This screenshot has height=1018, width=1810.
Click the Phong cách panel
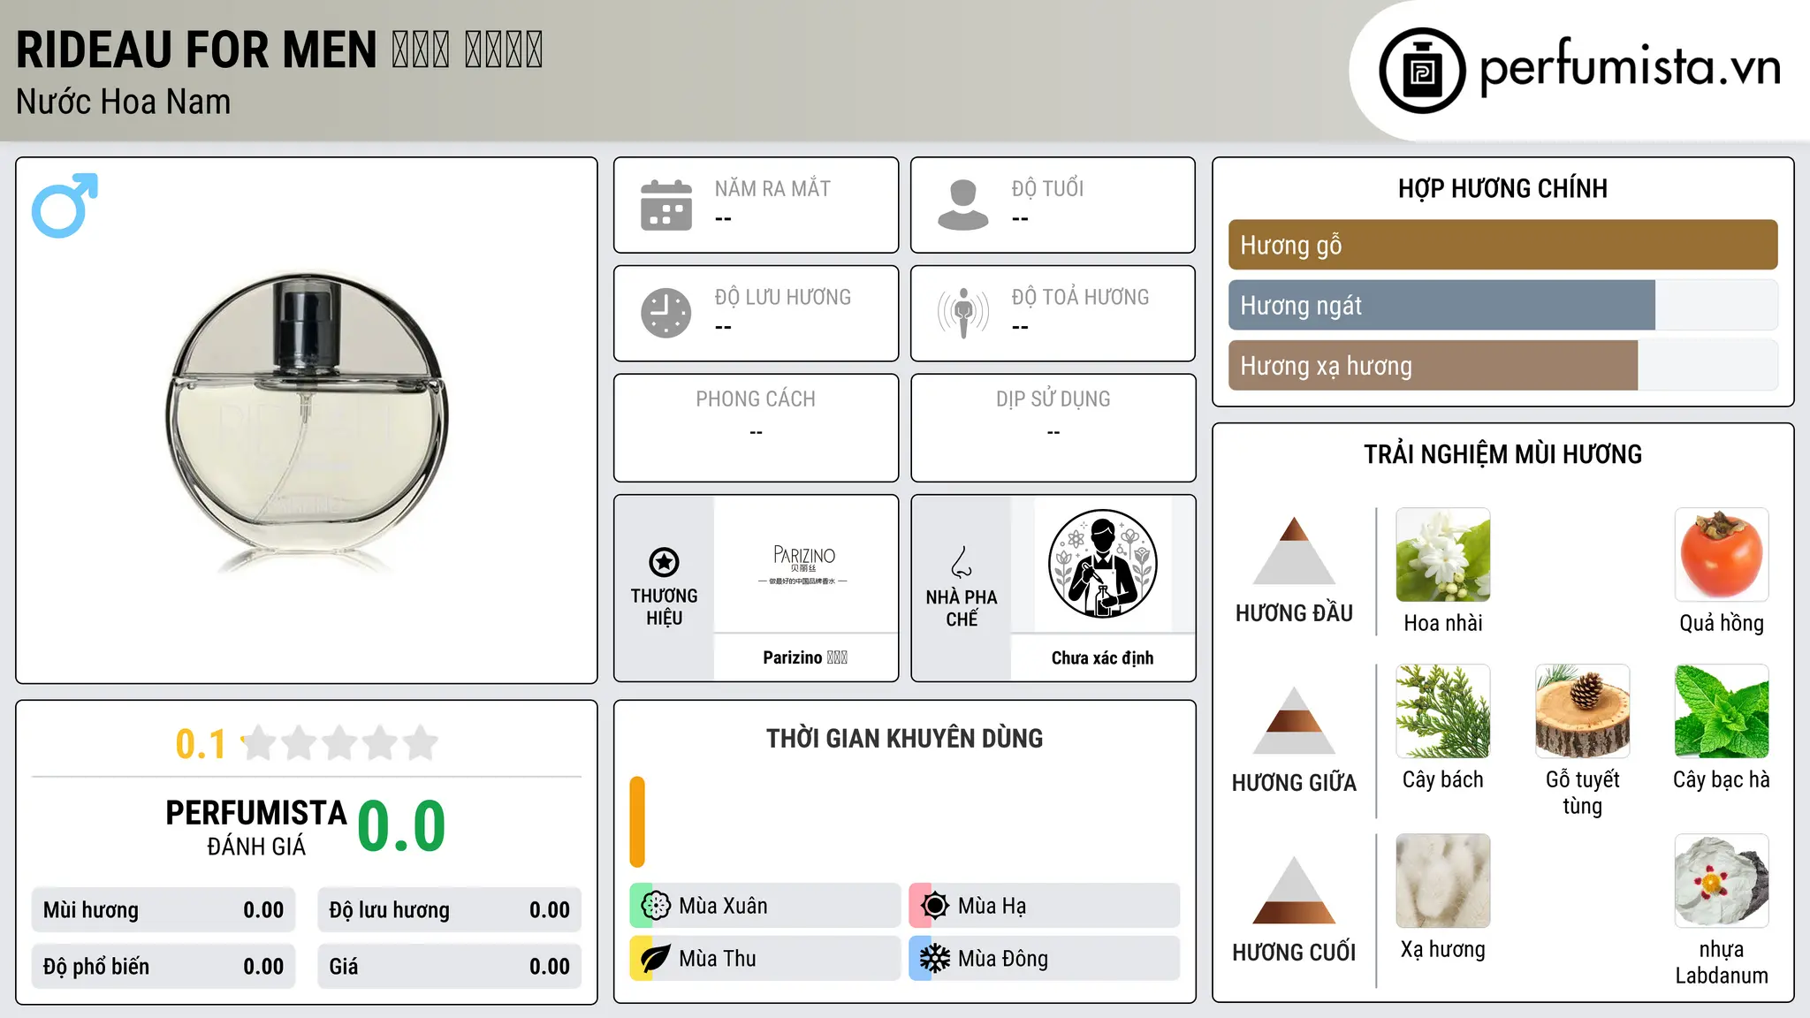point(756,428)
